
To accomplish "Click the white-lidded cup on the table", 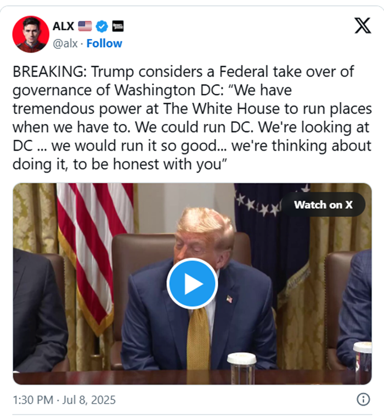I will 241,368.
